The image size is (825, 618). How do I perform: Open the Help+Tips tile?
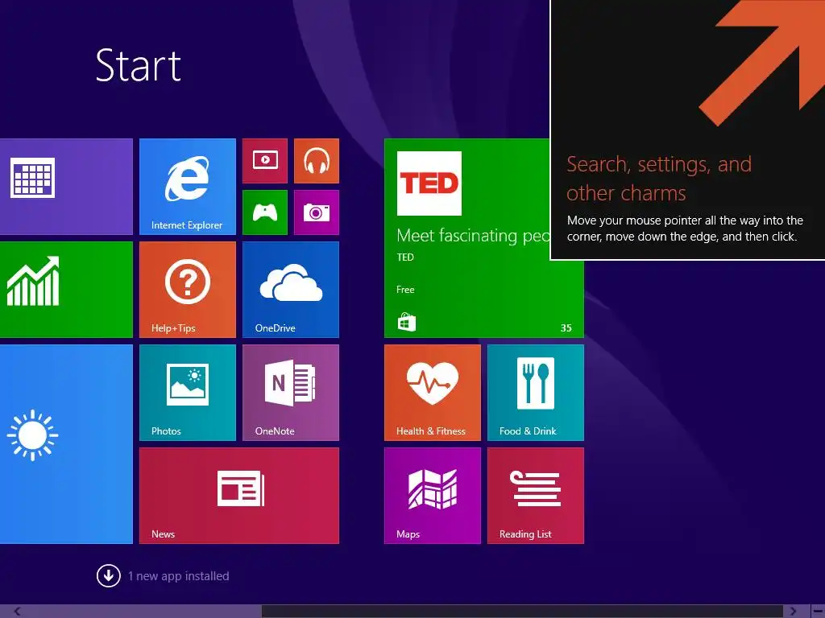tap(187, 290)
